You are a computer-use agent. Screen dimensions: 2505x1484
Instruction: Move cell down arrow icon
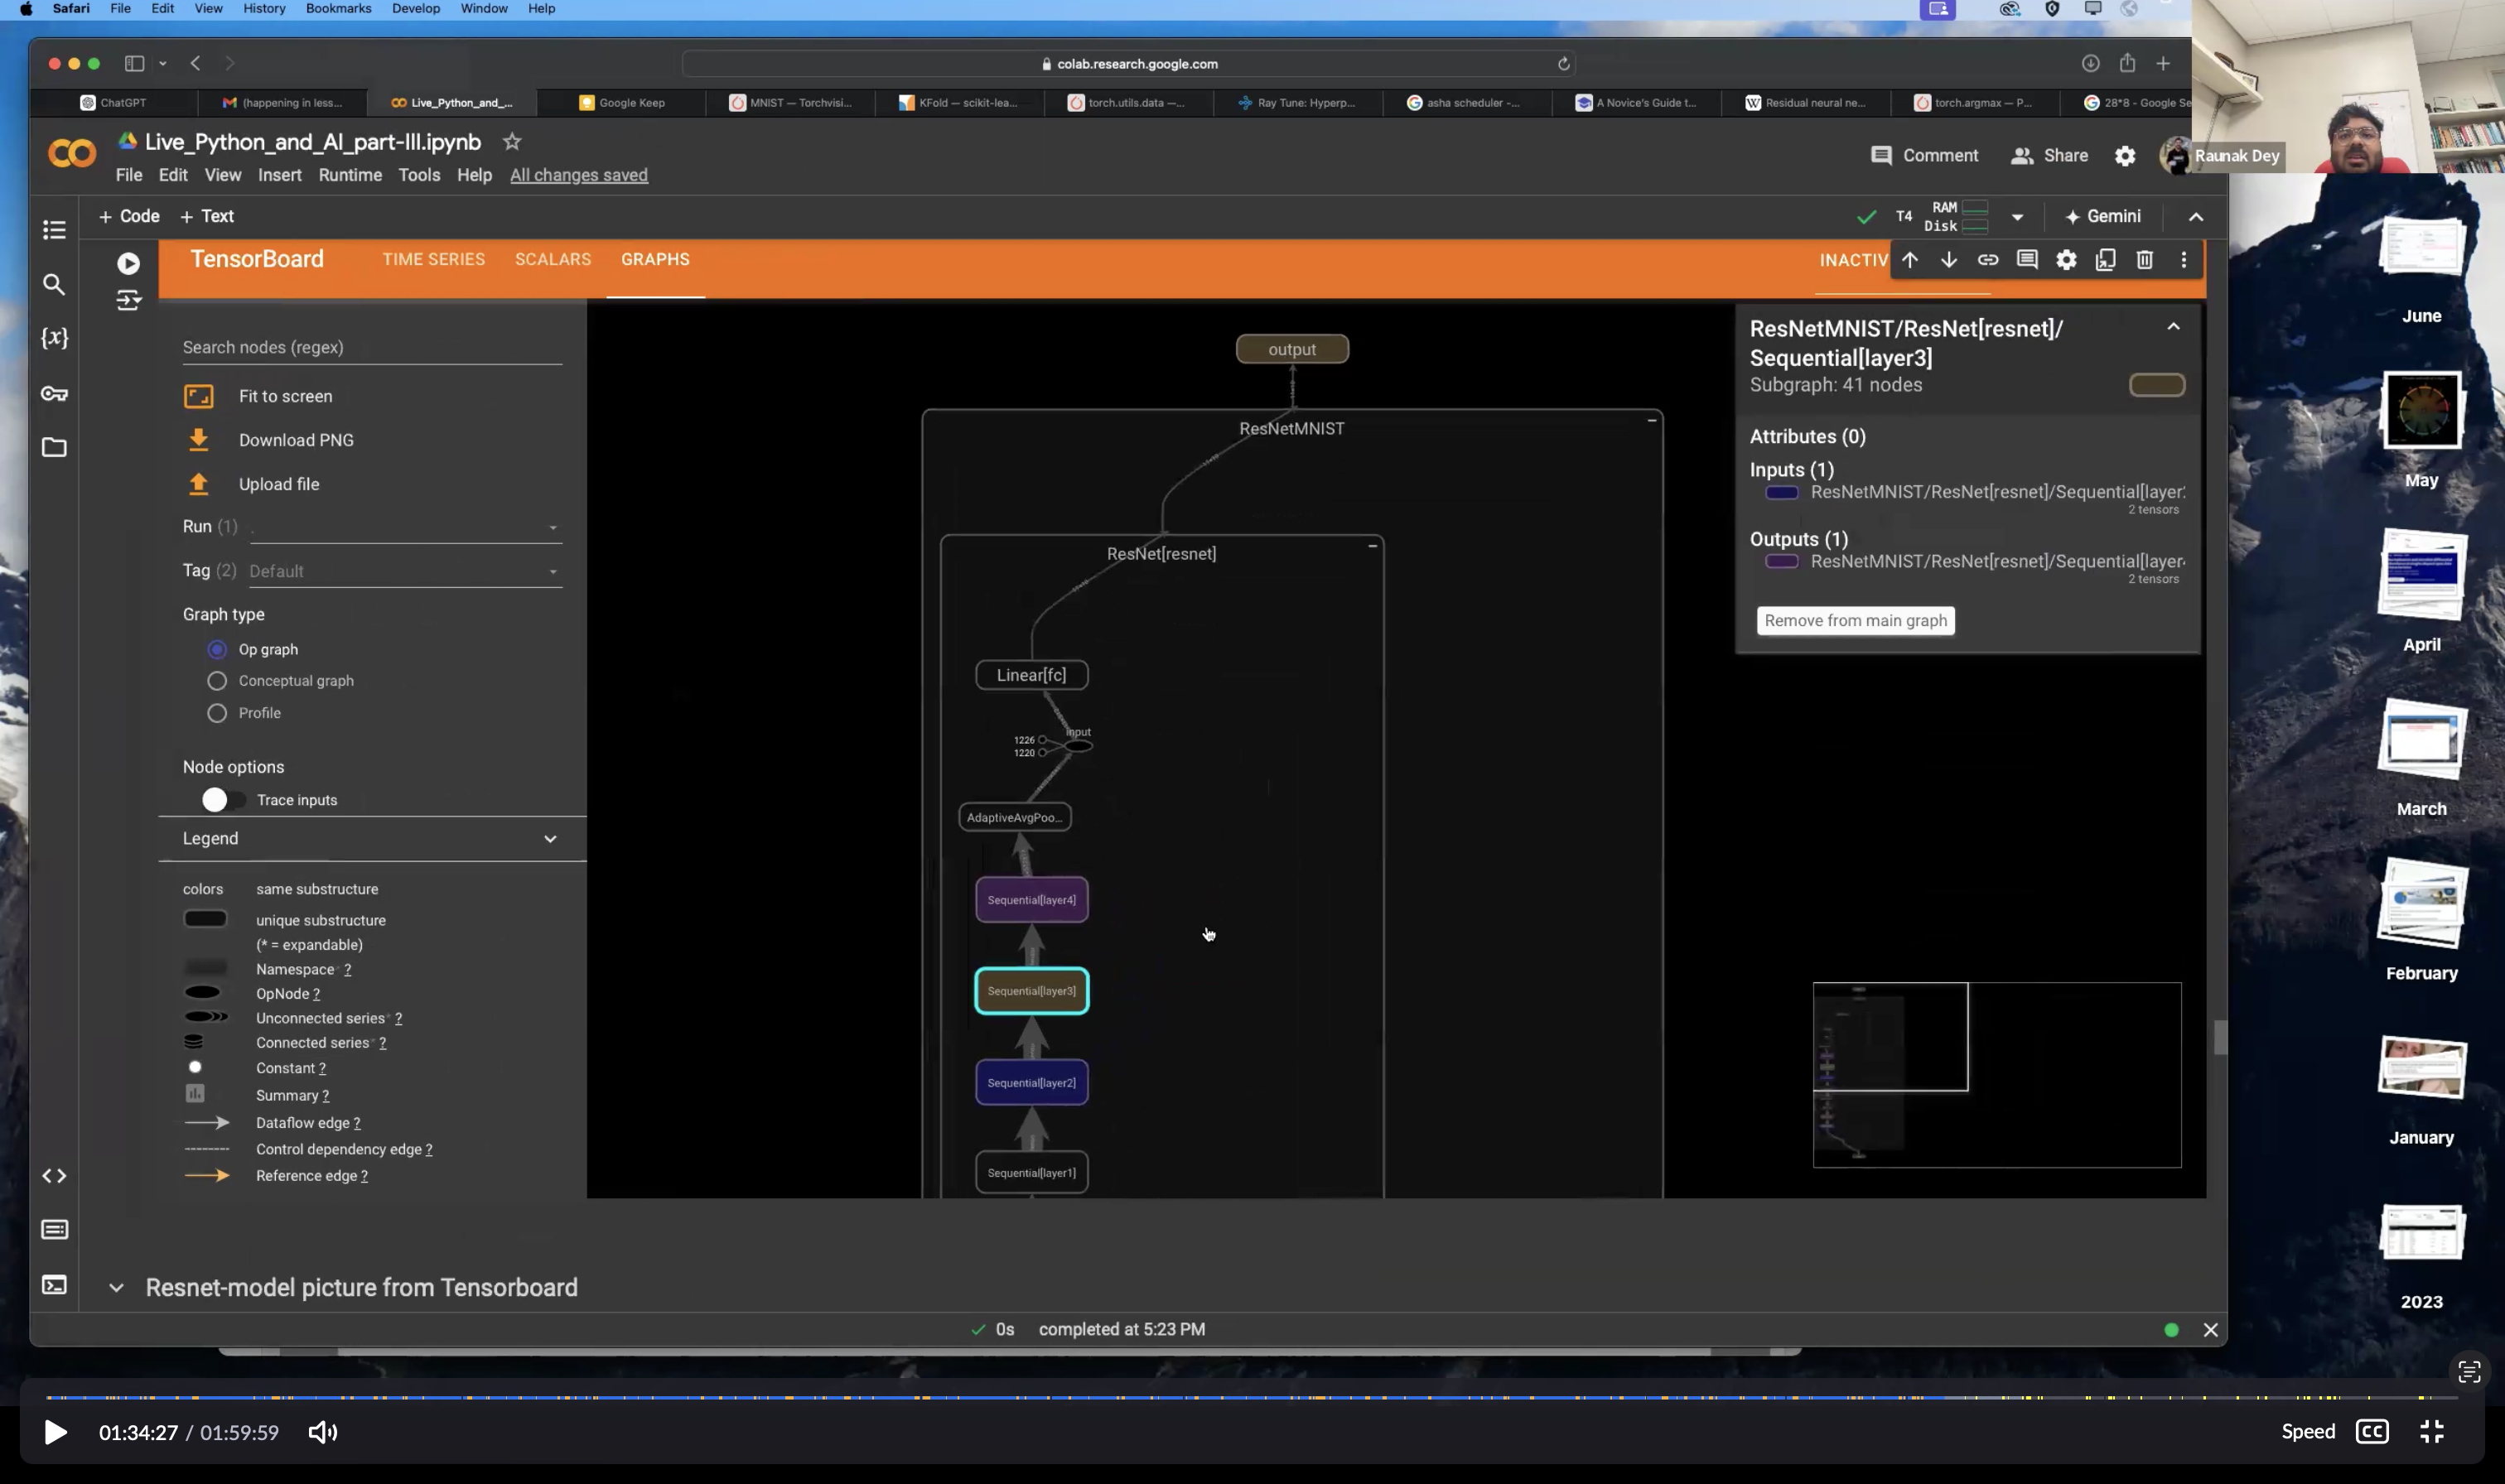(x=1949, y=260)
